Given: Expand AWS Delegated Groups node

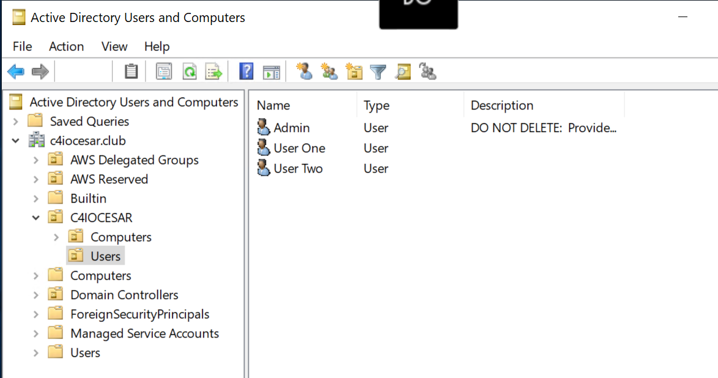Looking at the screenshot, I should pyautogui.click(x=35, y=160).
